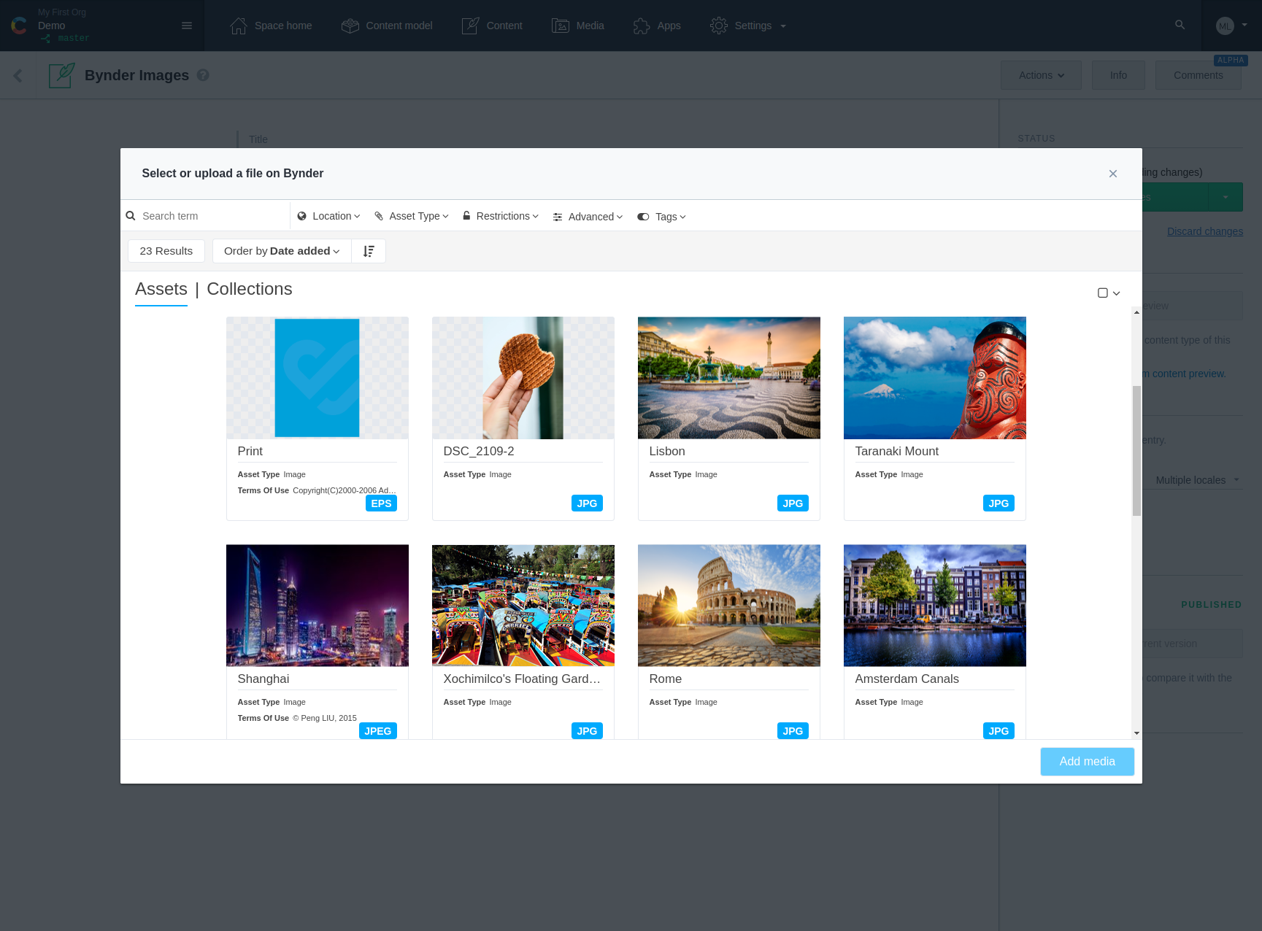
Task: Expand the Location filter dropdown
Action: pyautogui.click(x=329, y=216)
